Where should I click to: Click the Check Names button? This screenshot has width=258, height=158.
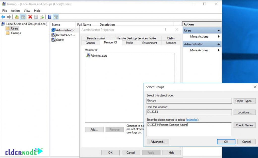coord(244,125)
